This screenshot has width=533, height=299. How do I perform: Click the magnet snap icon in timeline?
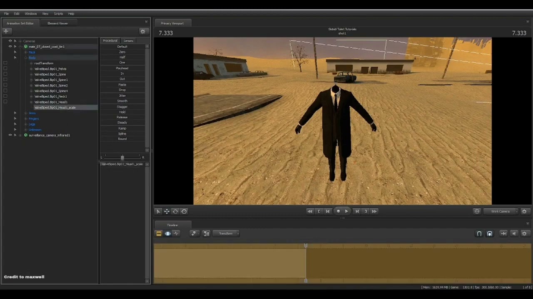(479, 234)
